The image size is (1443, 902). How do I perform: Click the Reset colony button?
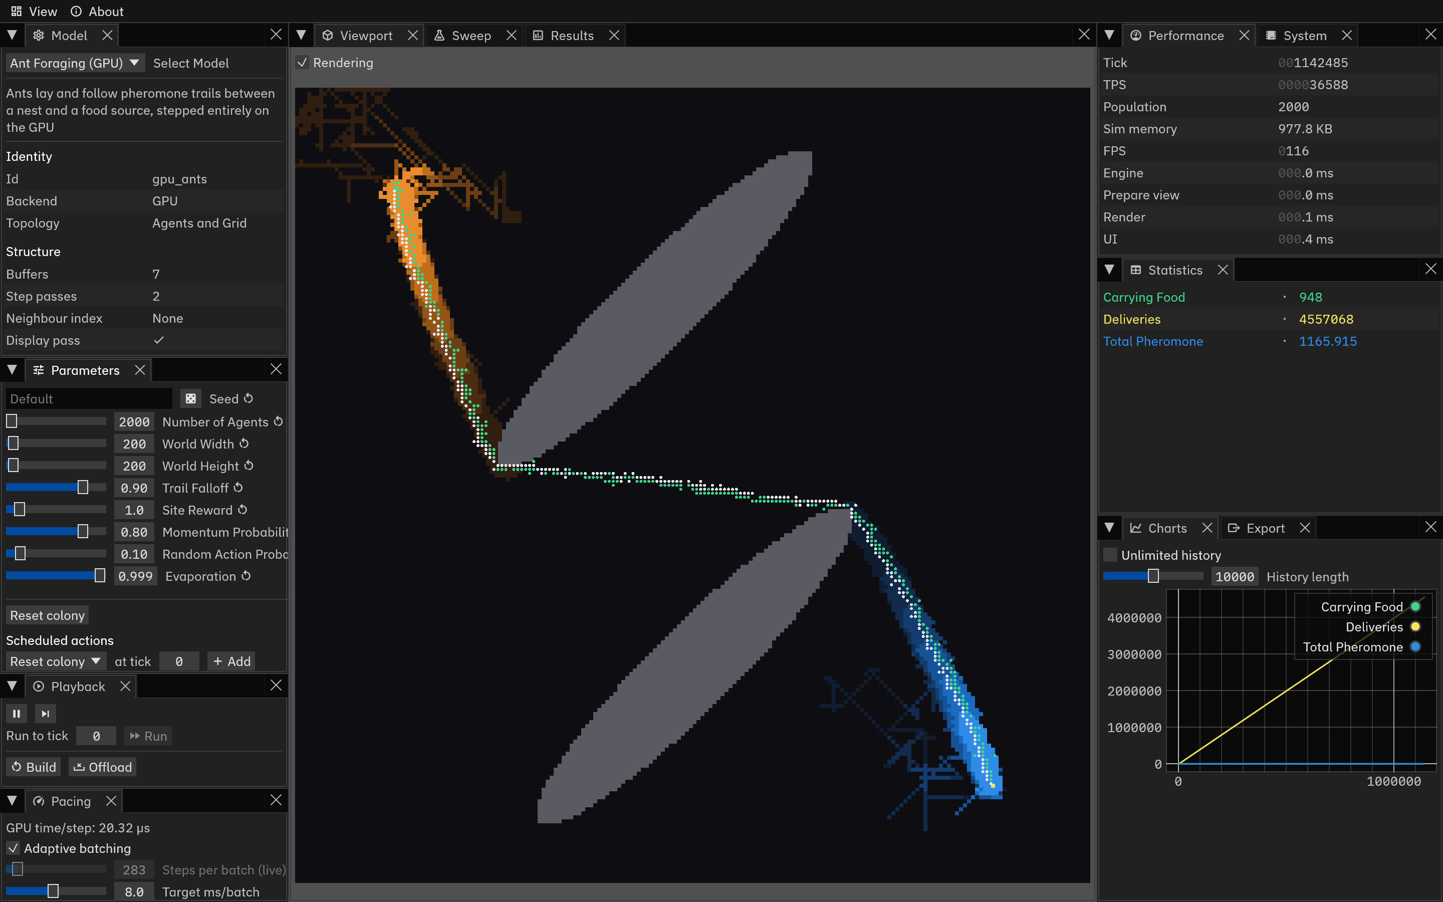(48, 616)
